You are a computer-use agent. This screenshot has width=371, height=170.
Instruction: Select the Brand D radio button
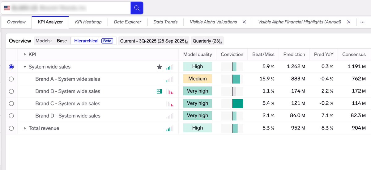coord(11,116)
